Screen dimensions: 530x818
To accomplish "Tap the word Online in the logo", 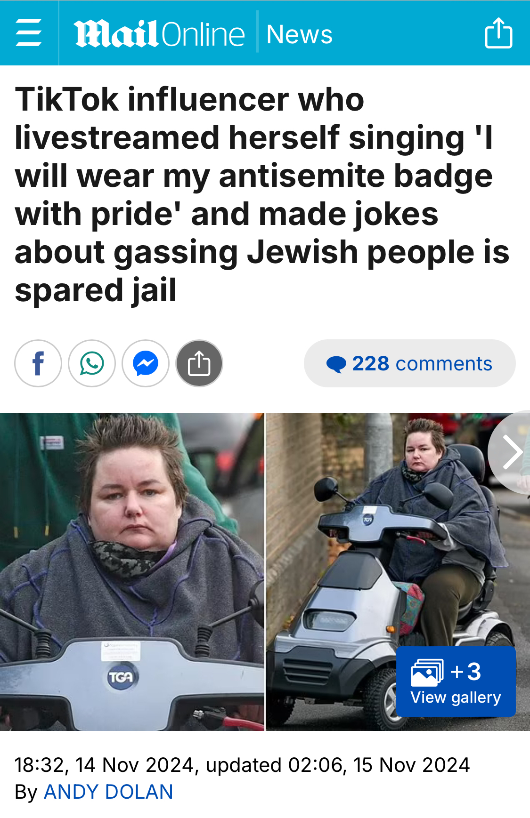I will click(203, 34).
